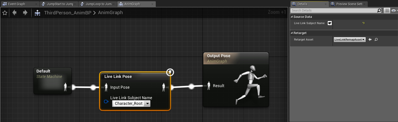Click the running mannequin image in Output Pose
398x122 pixels.
point(250,85)
